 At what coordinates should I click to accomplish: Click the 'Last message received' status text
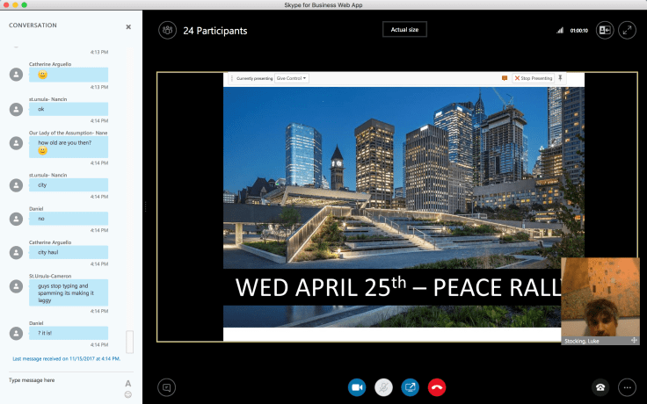67,358
